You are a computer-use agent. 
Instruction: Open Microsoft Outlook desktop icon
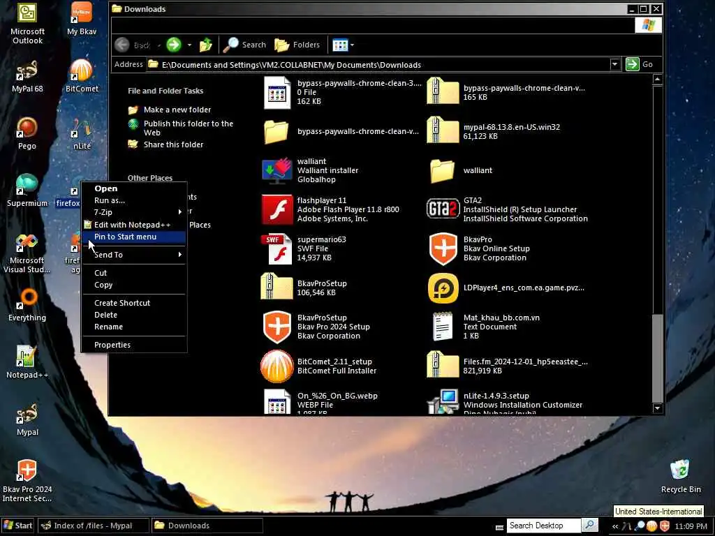pyautogui.click(x=27, y=23)
